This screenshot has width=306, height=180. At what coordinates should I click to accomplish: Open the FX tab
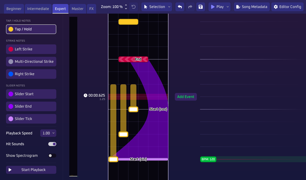coord(91,9)
